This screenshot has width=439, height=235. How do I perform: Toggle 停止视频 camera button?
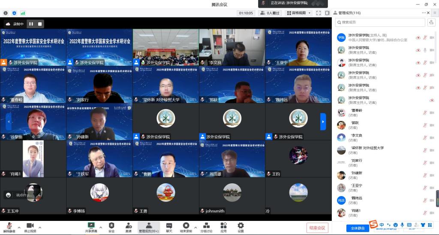click(x=30, y=227)
